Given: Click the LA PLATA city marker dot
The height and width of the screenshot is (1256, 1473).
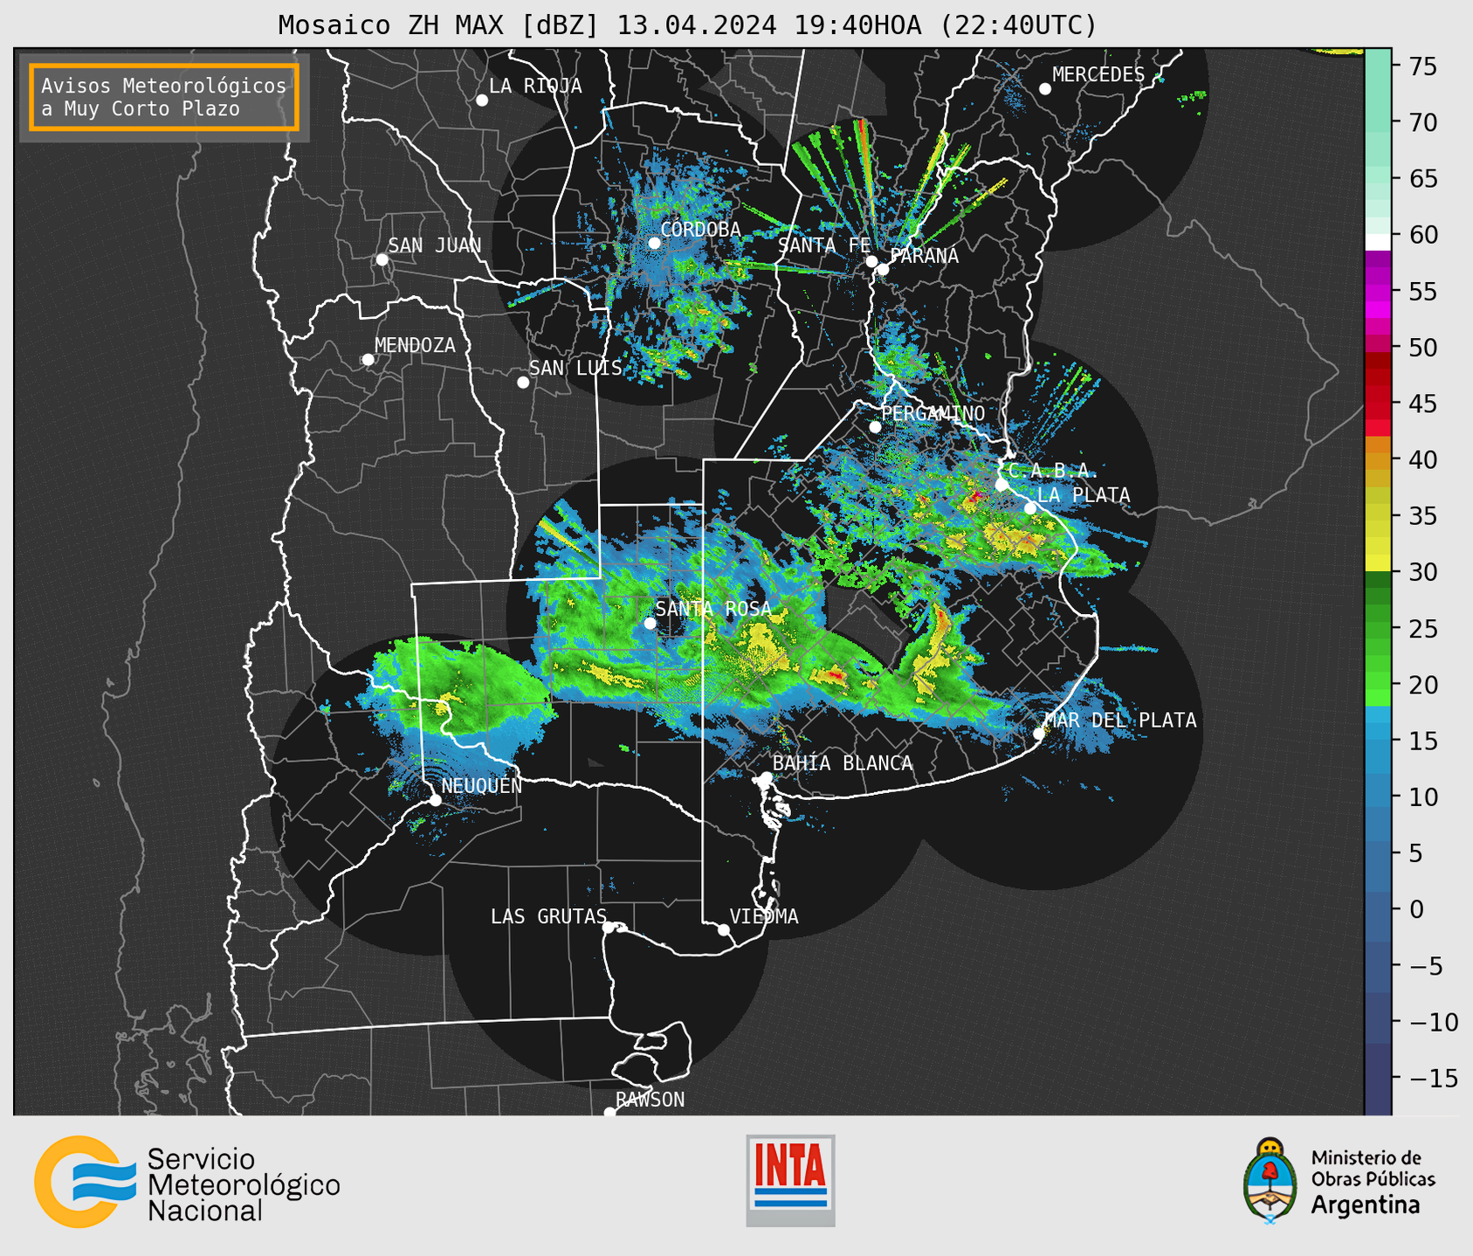Looking at the screenshot, I should pos(1030,508).
